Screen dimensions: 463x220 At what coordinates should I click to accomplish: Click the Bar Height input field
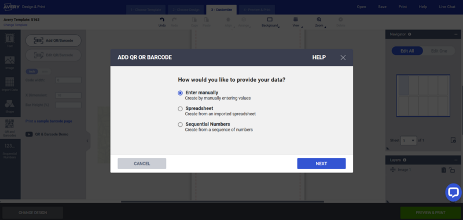click(x=68, y=105)
